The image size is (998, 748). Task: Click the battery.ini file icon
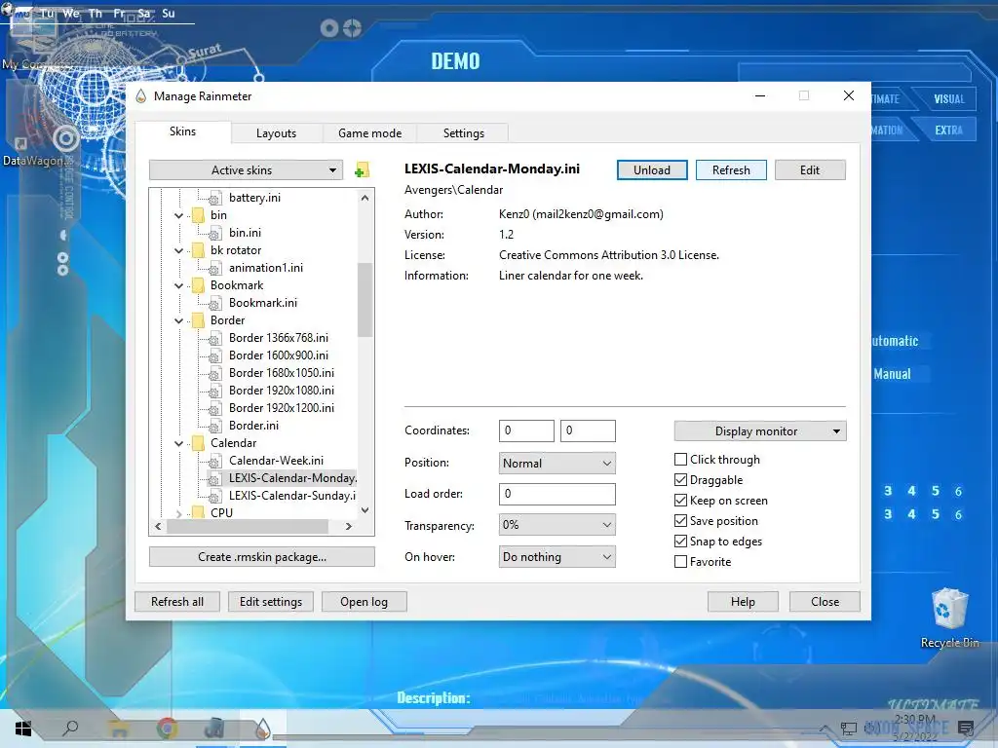click(x=215, y=198)
